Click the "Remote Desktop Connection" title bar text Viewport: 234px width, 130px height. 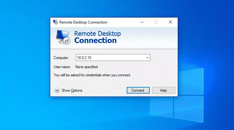[83, 22]
